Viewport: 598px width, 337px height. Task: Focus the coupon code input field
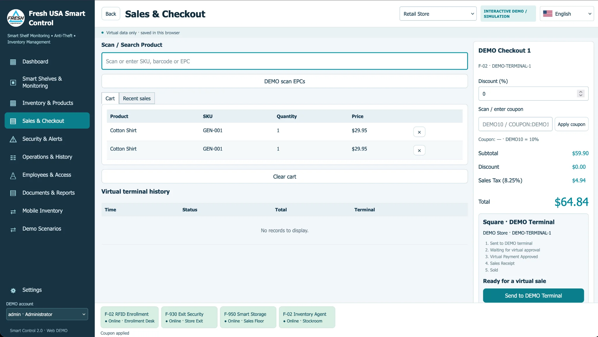pyautogui.click(x=515, y=124)
